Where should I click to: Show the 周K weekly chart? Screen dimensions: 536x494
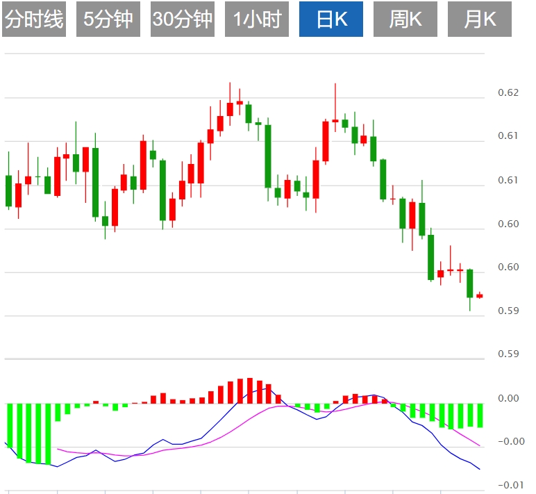click(405, 19)
